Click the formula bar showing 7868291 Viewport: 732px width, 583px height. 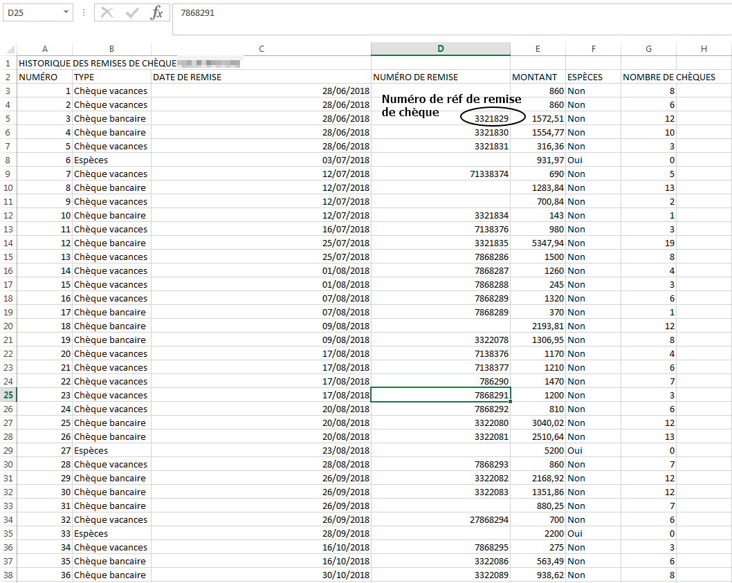point(450,12)
